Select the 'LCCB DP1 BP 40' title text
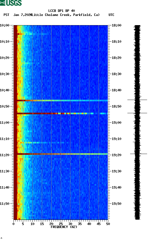149x241 pixels. (x=62, y=11)
